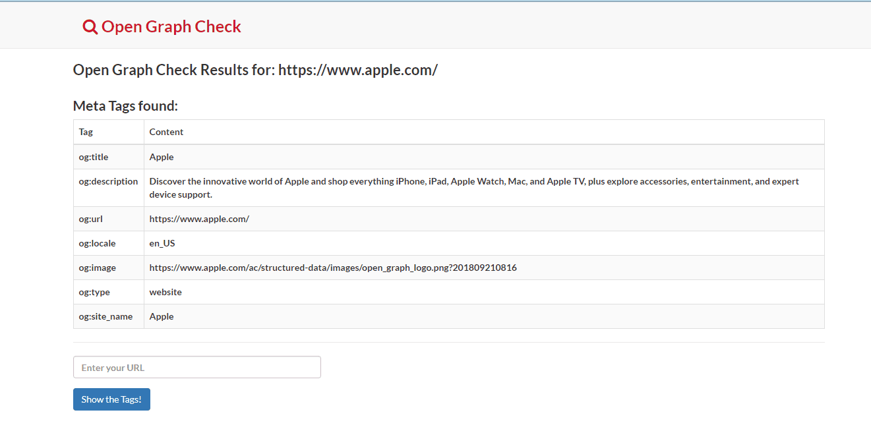Select the Apple value in og:title row
871x429 pixels.
click(161, 157)
